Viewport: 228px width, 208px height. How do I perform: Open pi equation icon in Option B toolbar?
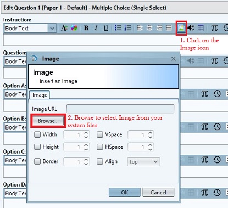pyautogui.click(x=204, y=127)
